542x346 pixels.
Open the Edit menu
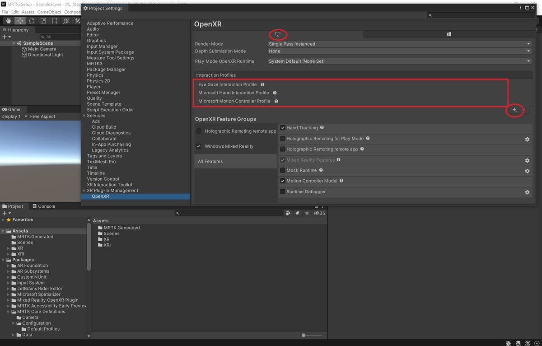tap(15, 12)
